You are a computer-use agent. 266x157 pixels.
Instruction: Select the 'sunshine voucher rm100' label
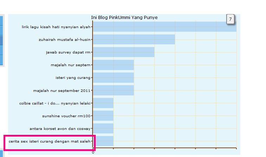tap(66, 116)
